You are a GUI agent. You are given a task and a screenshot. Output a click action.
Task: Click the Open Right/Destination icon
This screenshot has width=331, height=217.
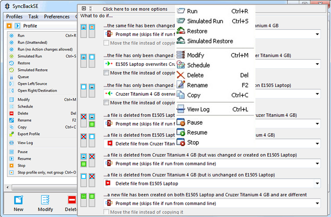(12, 91)
